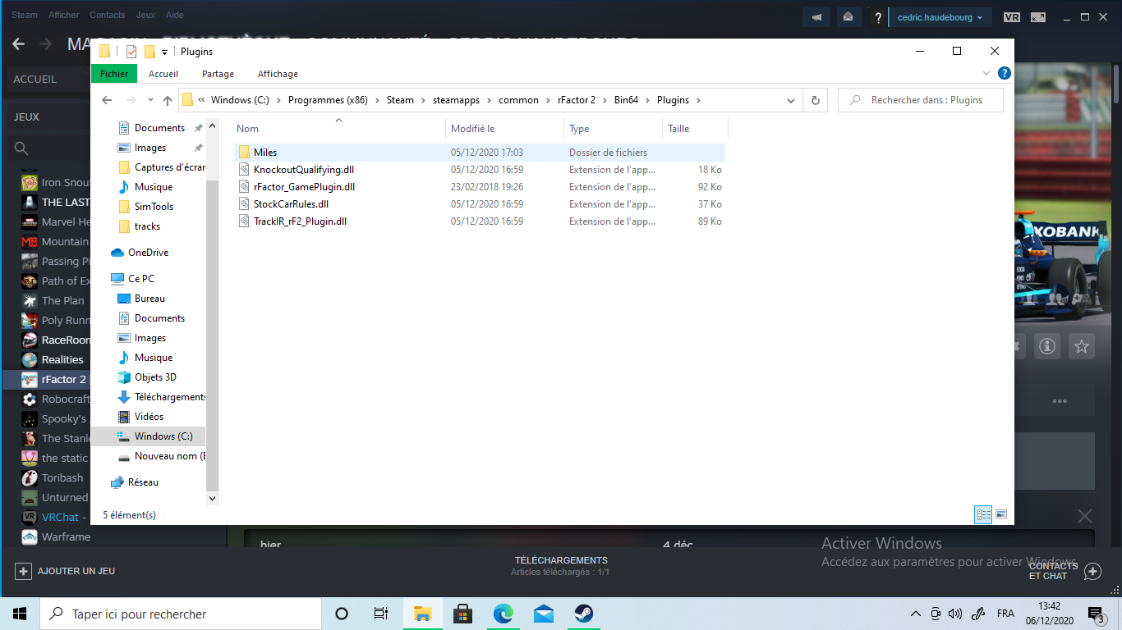Open Vidéos in navigation pane
The width and height of the screenshot is (1122, 630).
149,417
